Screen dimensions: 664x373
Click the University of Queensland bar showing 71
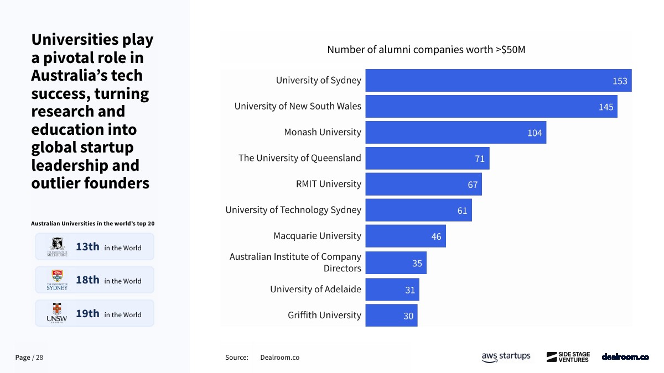[427, 159]
